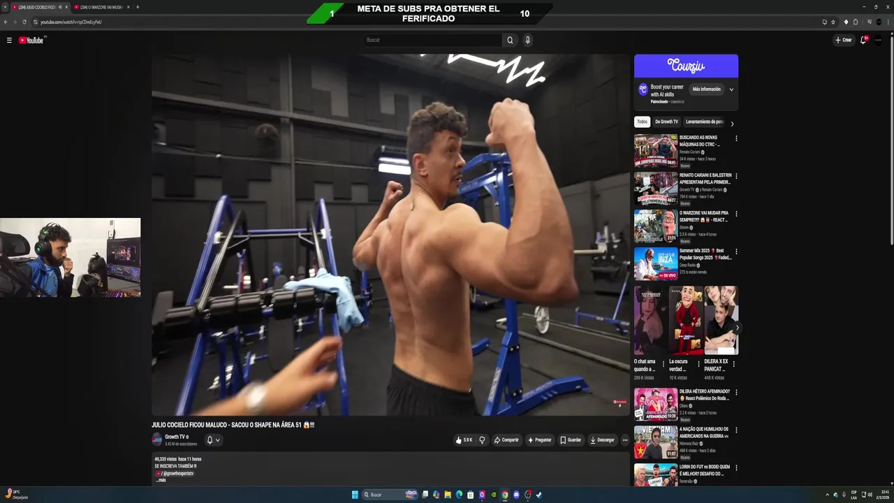The width and height of the screenshot is (894, 503).
Task: Open the Chrome extensions puzzle icon
Action: (856, 22)
